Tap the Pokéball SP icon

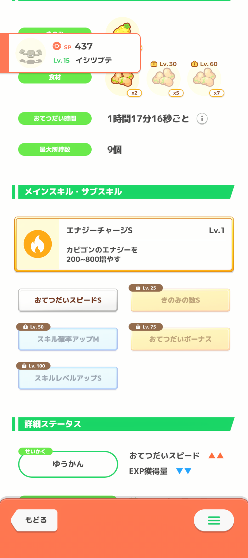[57, 46]
